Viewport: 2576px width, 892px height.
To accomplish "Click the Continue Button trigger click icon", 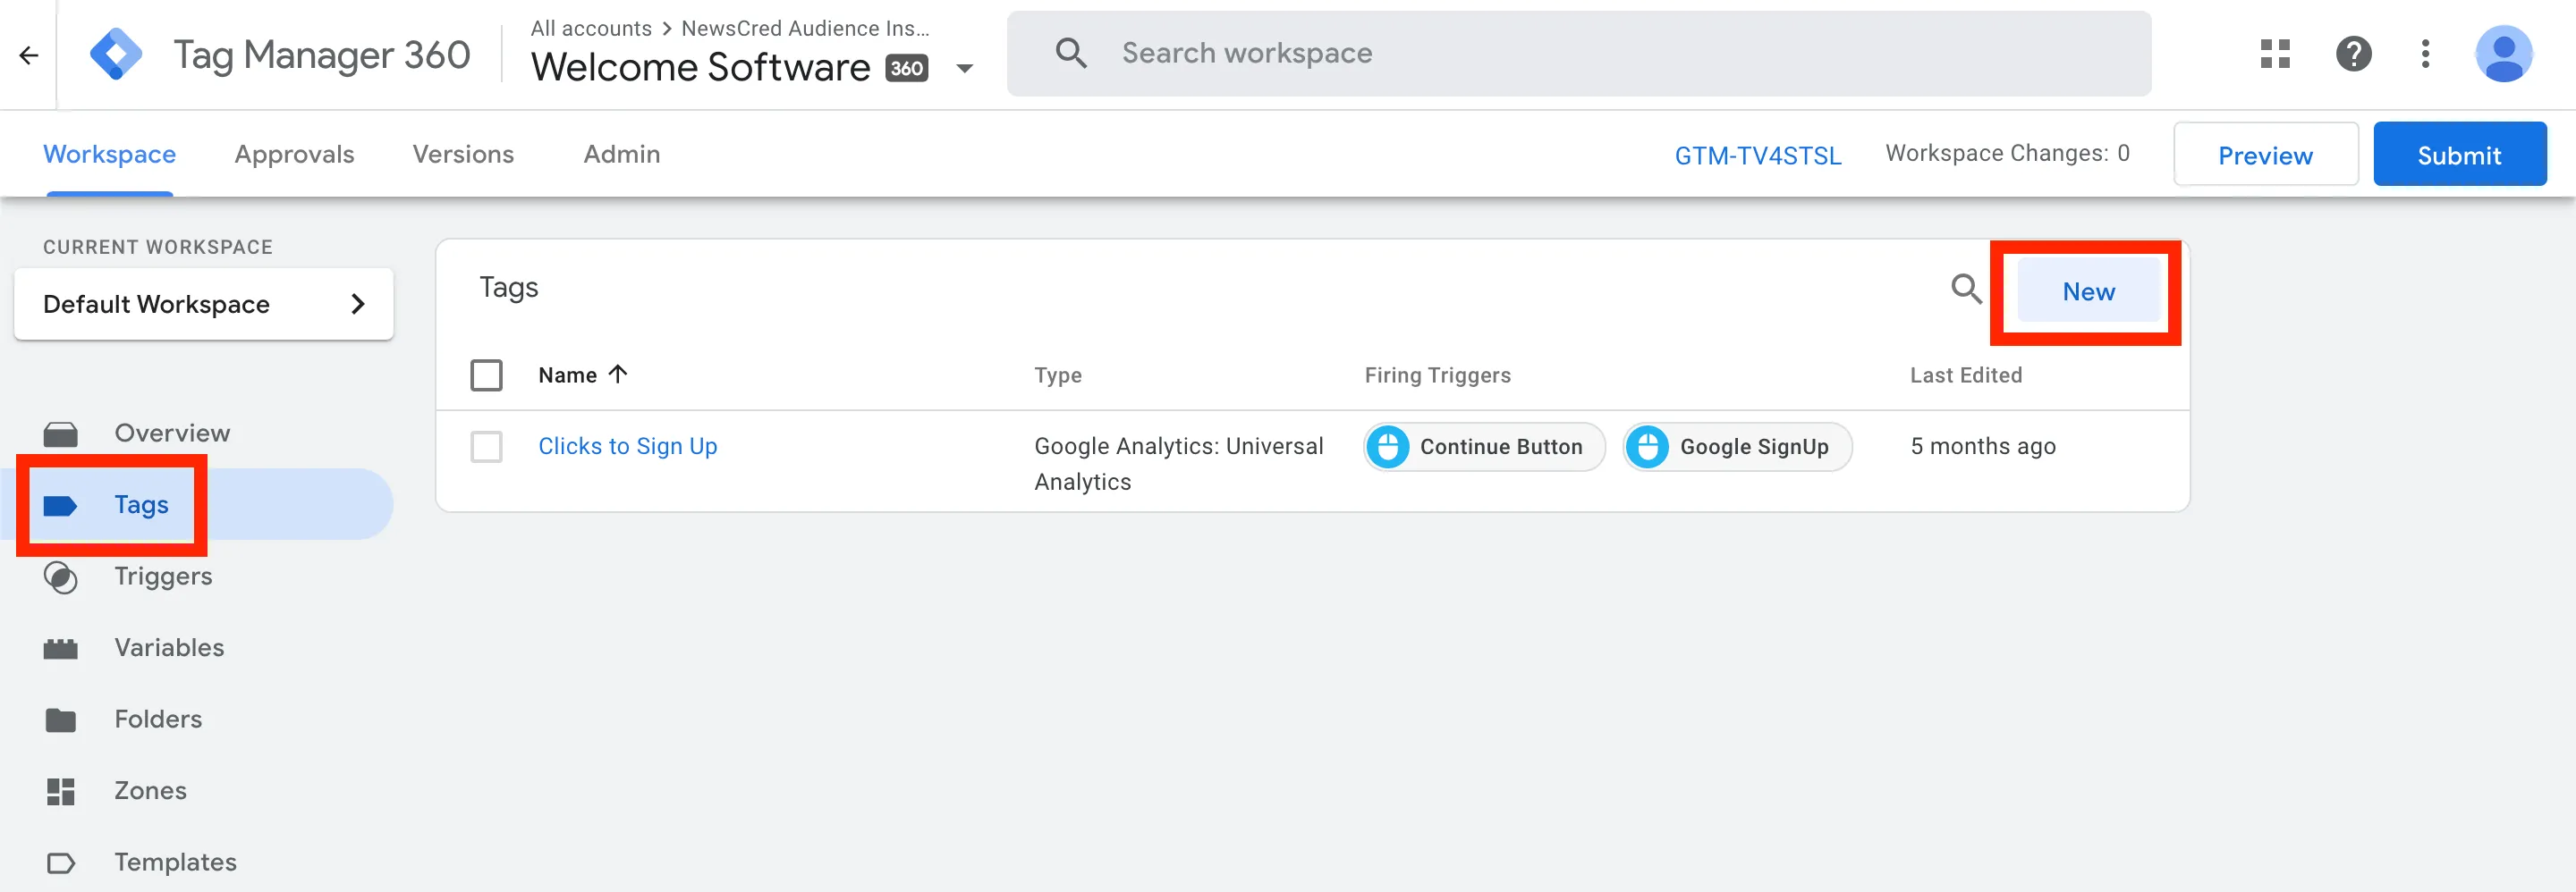I will click(x=1388, y=447).
